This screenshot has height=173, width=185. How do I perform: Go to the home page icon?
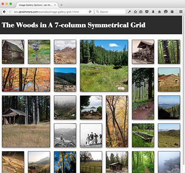(x=160, y=12)
